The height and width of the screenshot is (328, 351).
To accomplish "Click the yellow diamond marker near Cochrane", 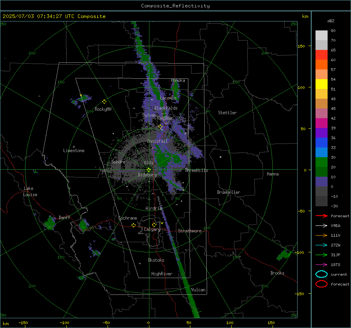I will coord(134,225).
